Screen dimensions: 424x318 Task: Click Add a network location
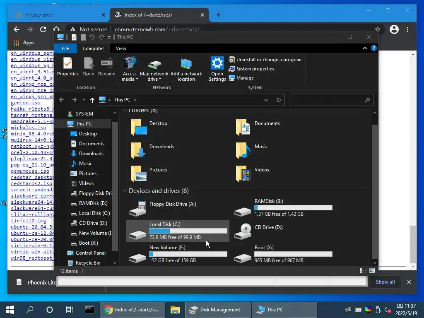point(186,69)
